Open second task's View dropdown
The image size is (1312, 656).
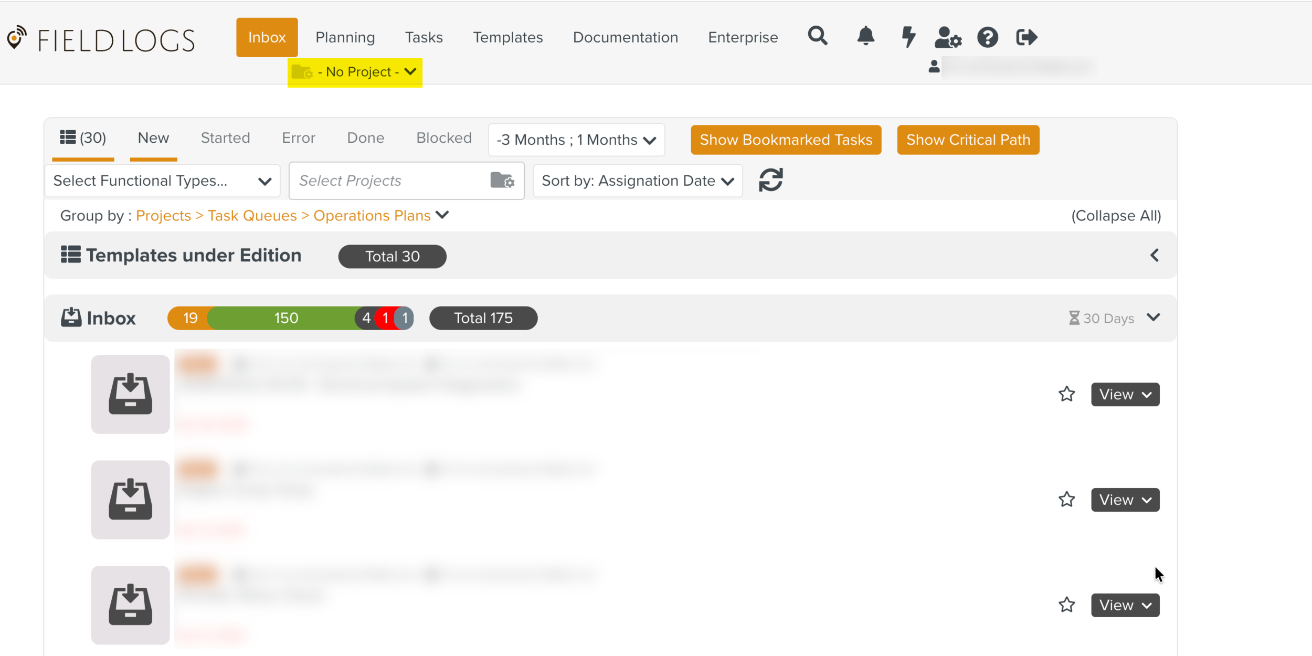click(x=1125, y=500)
